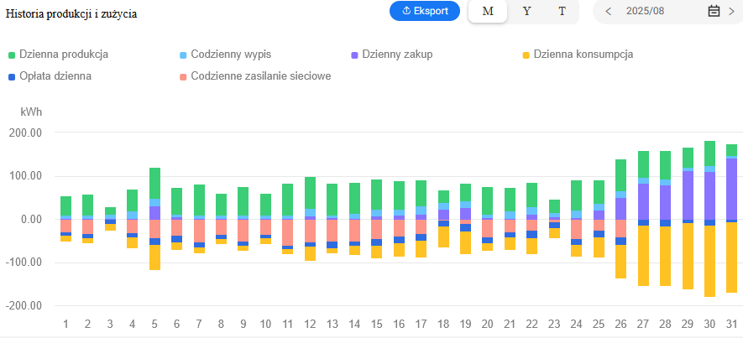The image size is (743, 338).
Task: Click the Eksport button
Action: 425,11
